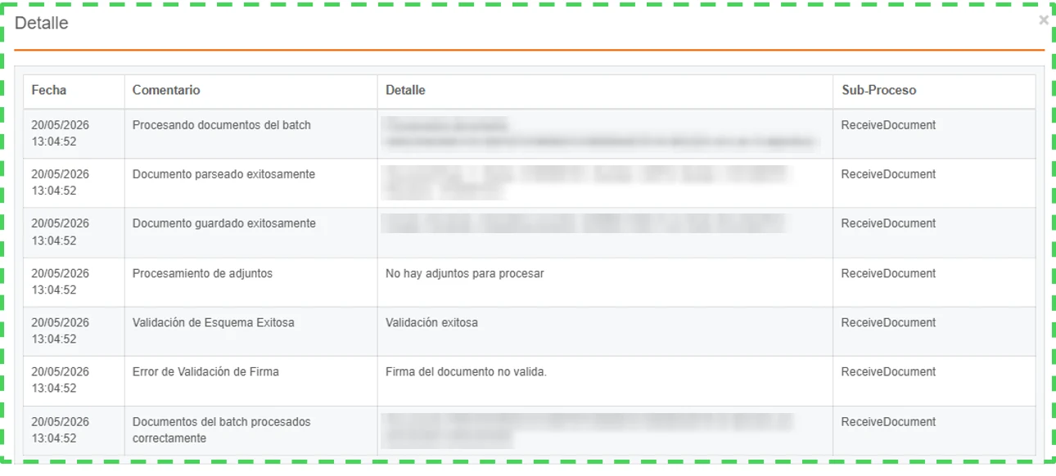
Task: Select 'Error de Validación de Firma' comment
Action: coord(205,371)
